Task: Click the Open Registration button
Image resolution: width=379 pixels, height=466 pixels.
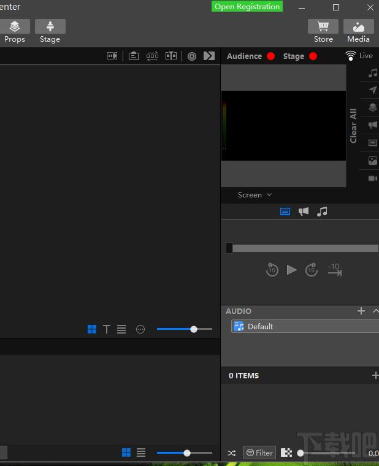Action: click(247, 7)
